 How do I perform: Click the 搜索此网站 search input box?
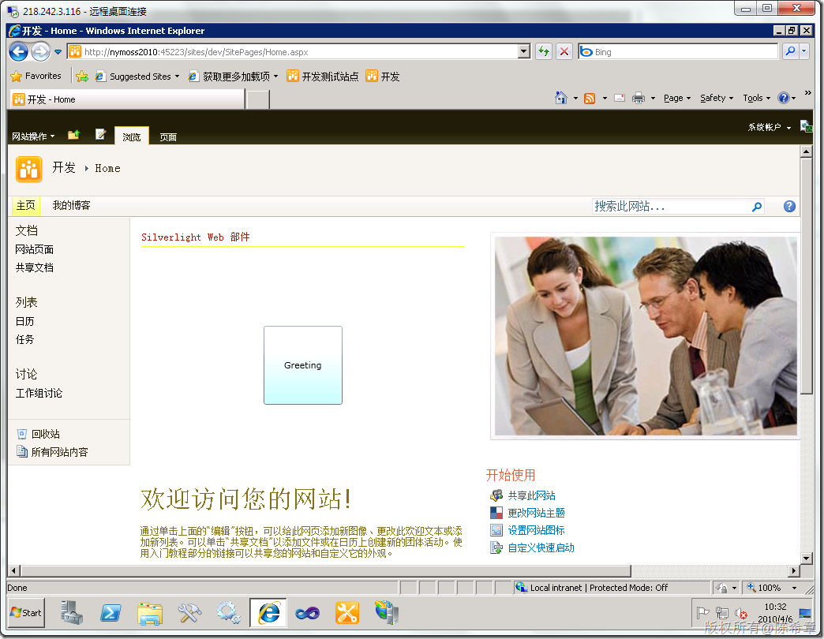pyautogui.click(x=671, y=207)
